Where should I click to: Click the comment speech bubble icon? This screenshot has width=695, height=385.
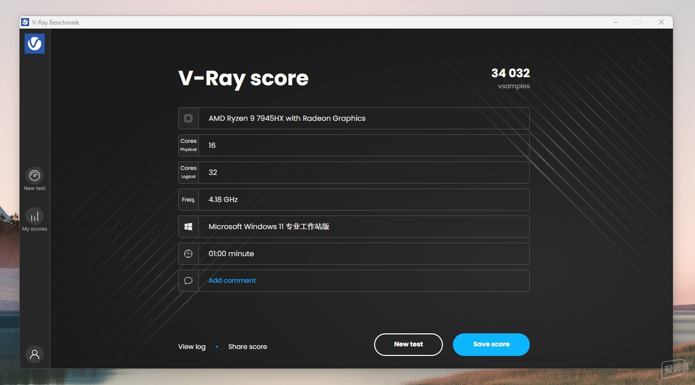tap(188, 281)
